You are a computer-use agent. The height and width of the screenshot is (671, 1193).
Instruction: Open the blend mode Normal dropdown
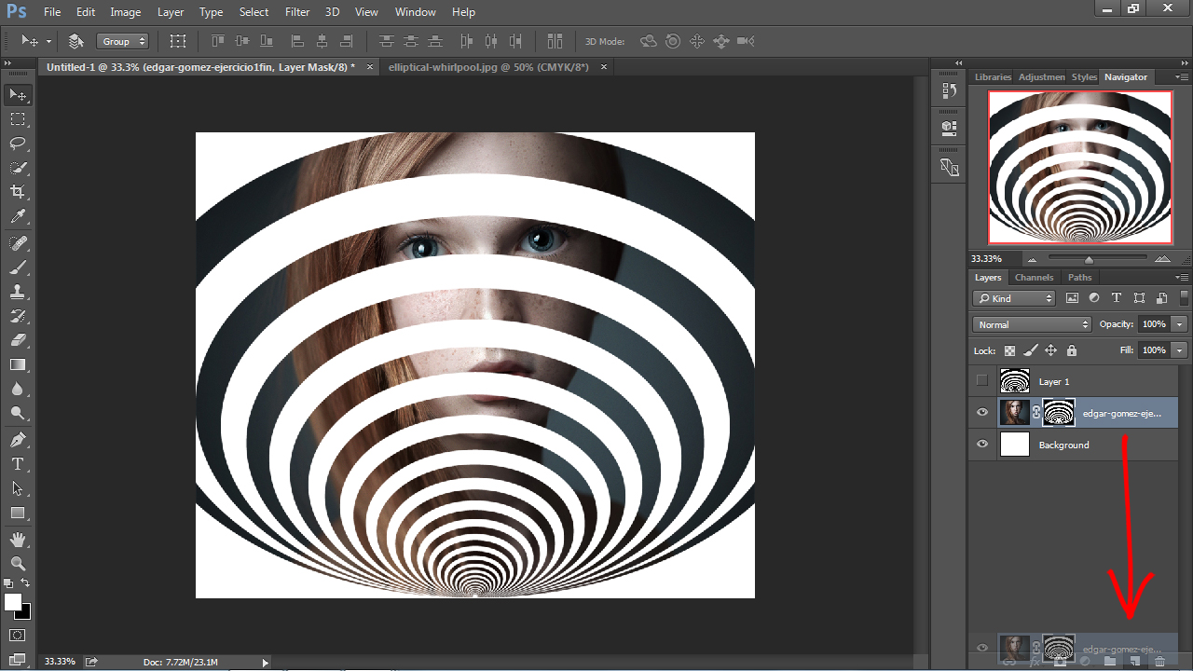point(1032,324)
